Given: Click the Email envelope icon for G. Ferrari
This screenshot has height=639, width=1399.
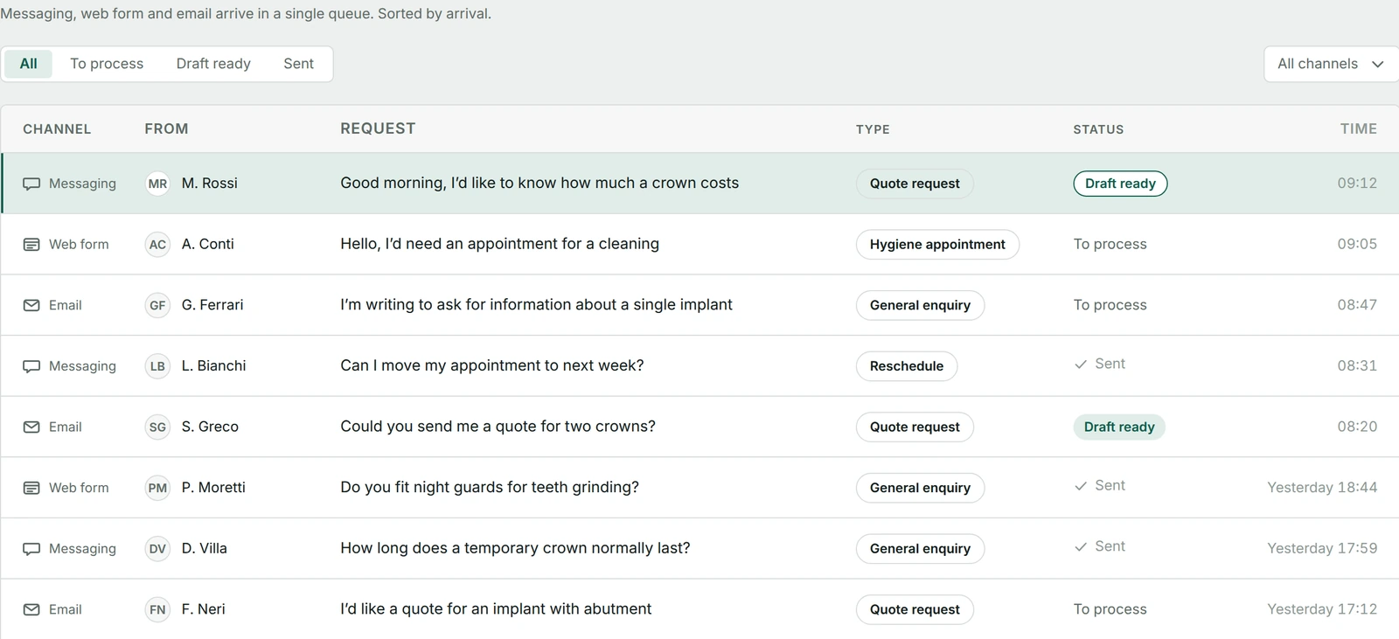Looking at the screenshot, I should (x=31, y=305).
